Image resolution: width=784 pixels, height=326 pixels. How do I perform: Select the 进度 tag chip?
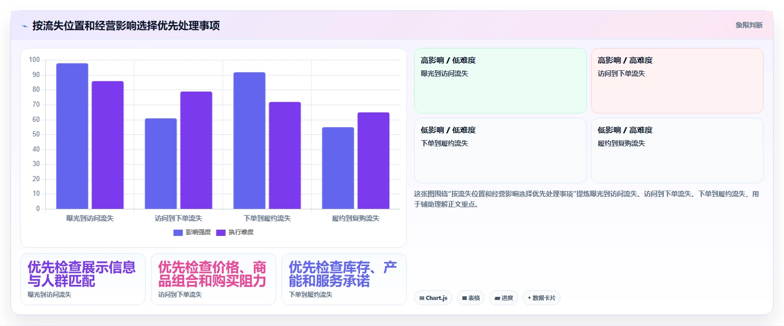tap(504, 298)
